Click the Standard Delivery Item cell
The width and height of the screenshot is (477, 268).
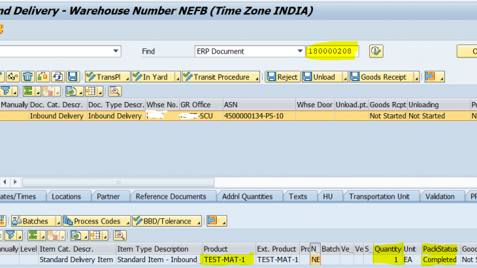(x=77, y=260)
